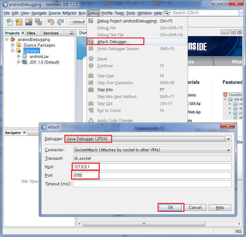The height and width of the screenshot is (237, 246).
Task: Choose Attach Debugger... menu item
Action: click(137, 42)
